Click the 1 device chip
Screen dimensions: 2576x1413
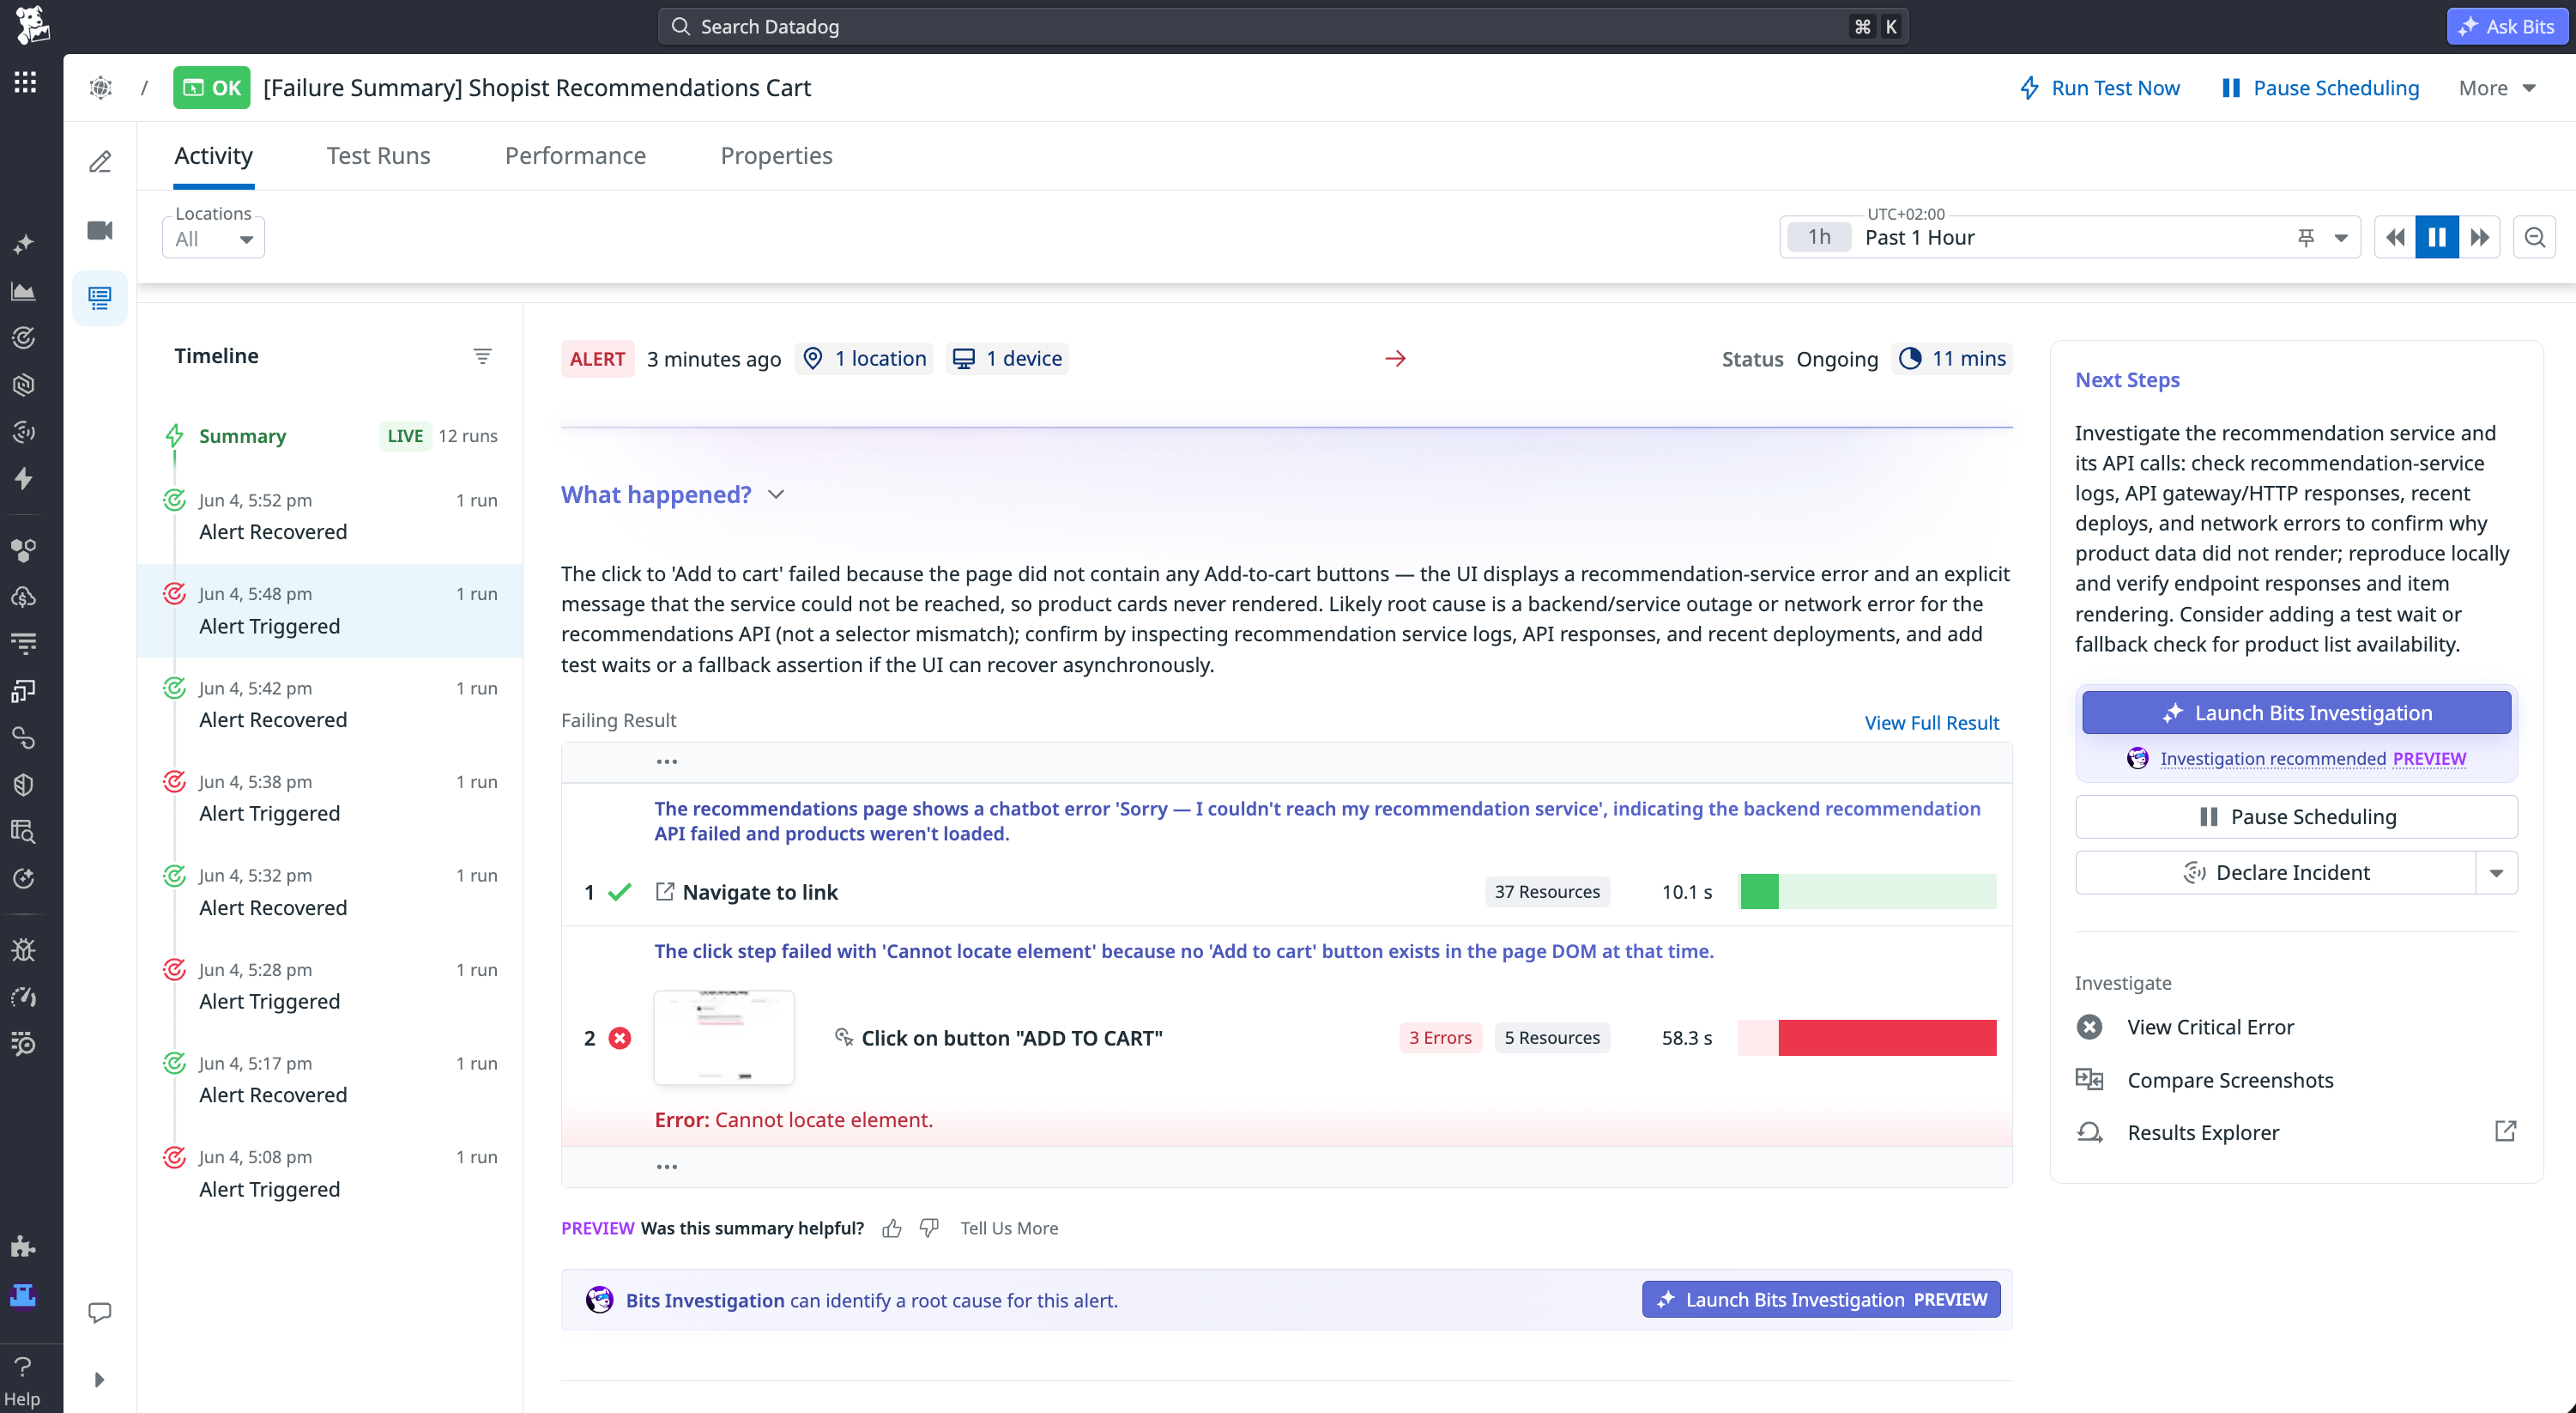click(x=1007, y=358)
